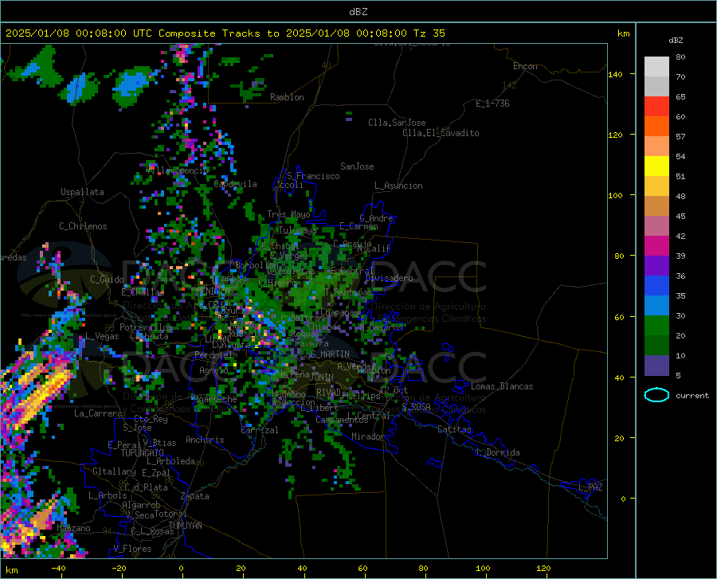Click the Ramblon map label

pos(287,97)
